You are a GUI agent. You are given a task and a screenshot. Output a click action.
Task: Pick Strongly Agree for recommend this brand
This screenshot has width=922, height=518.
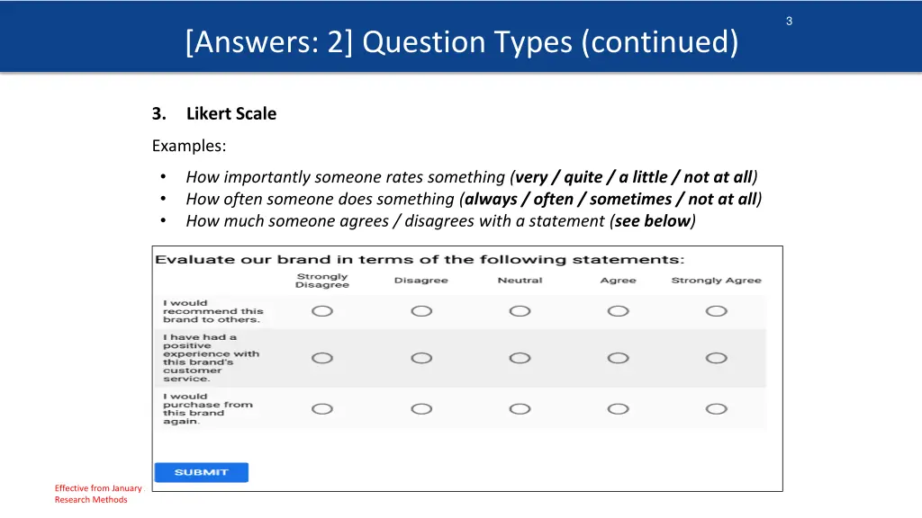[x=716, y=311]
